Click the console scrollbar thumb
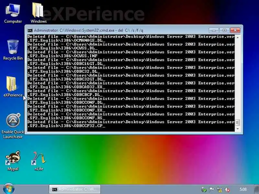The height and width of the screenshot is (194, 259). [238, 123]
